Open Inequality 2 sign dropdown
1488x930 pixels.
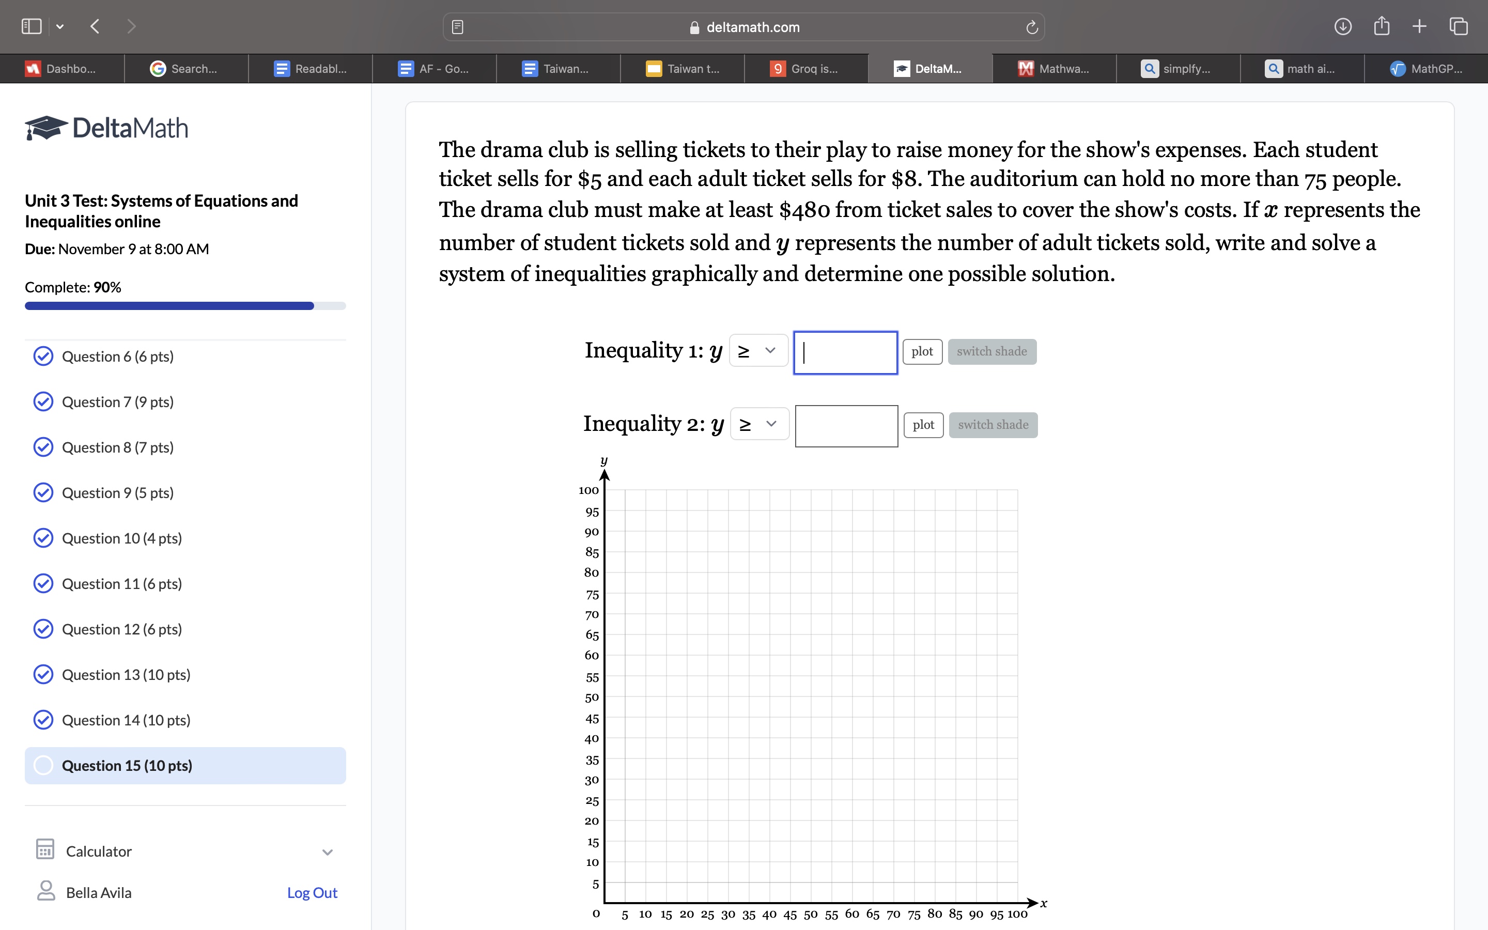point(760,424)
